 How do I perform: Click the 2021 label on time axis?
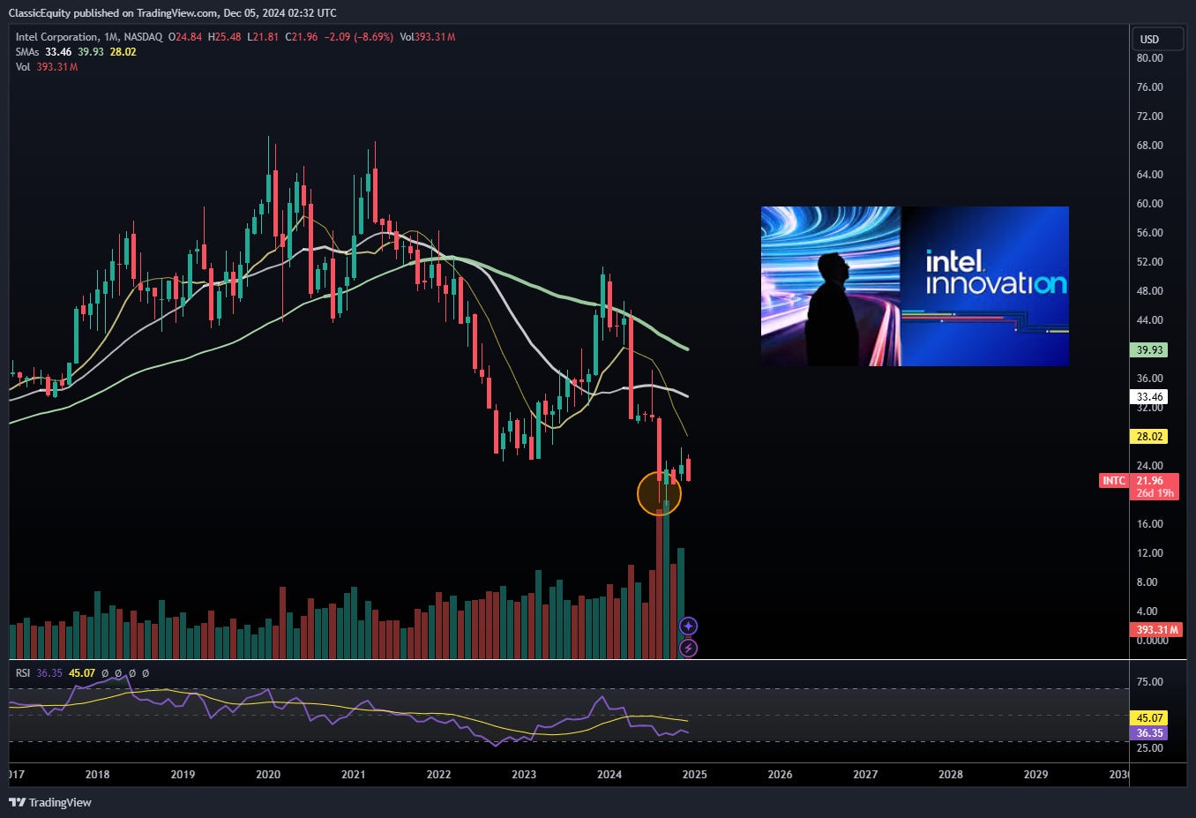tap(354, 775)
